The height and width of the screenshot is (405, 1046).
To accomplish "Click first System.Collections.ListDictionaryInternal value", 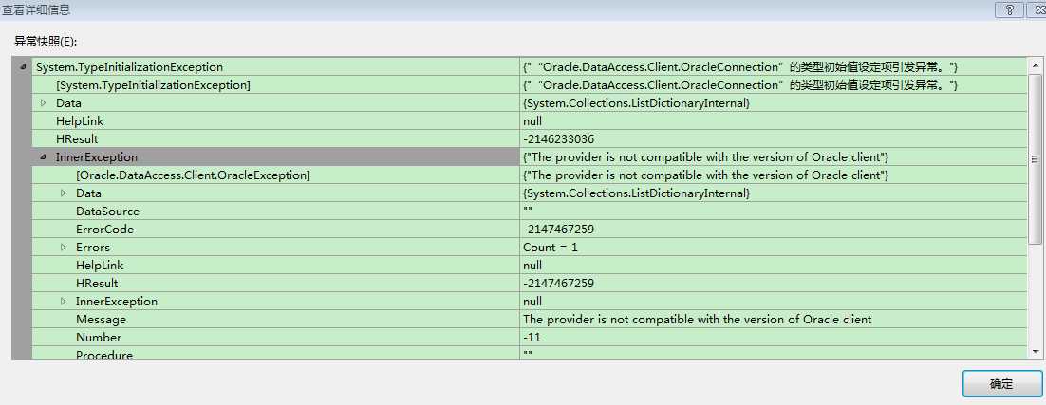I will [x=637, y=103].
